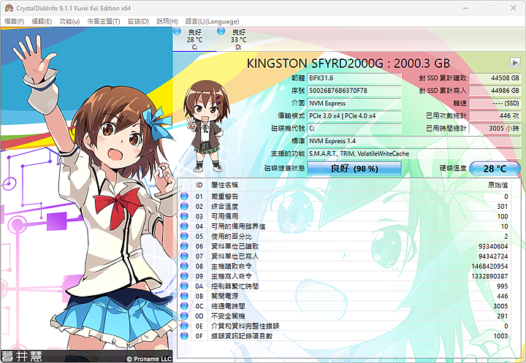This screenshot has height=363, width=526.
Task: Click the chibi character image near drive info
Action: click(205, 126)
